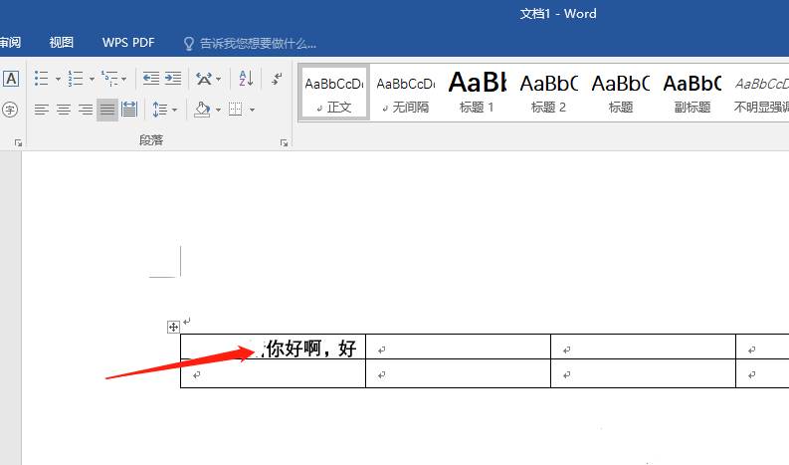Screen dimensions: 789x465
Task: Click the Asian layout icon
Action: click(x=204, y=79)
